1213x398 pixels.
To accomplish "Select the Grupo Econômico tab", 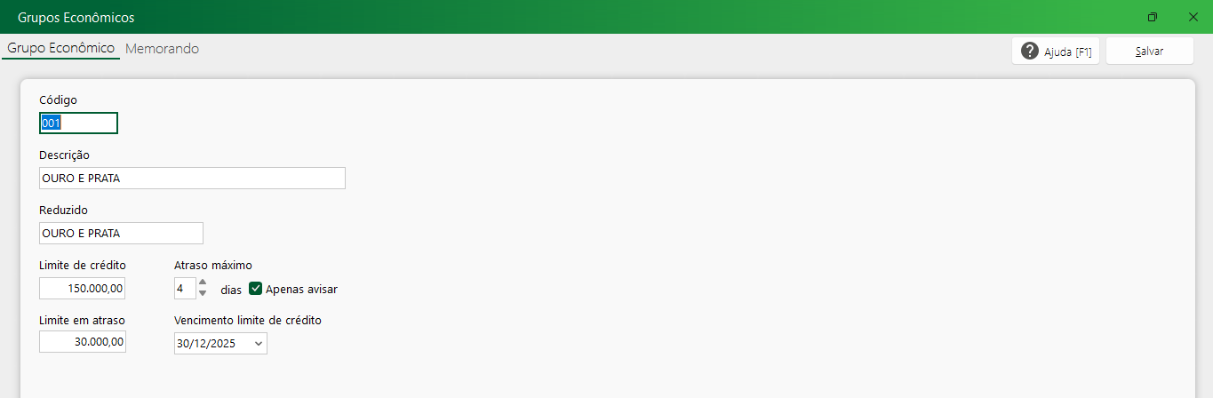I will (x=61, y=49).
